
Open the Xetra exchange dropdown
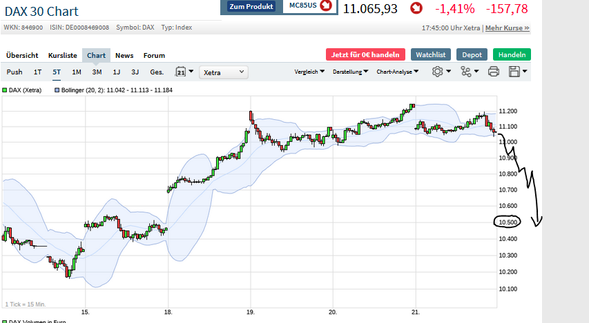click(224, 72)
